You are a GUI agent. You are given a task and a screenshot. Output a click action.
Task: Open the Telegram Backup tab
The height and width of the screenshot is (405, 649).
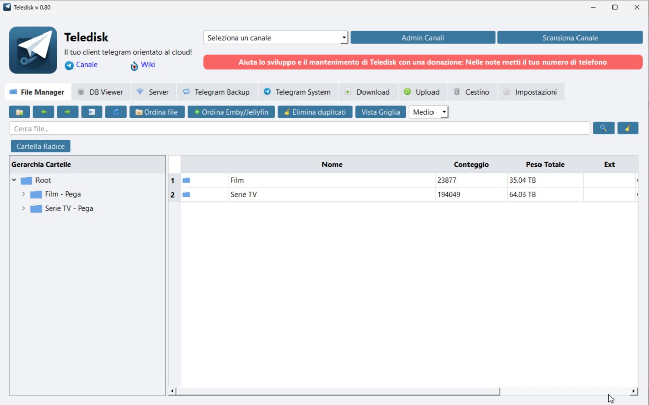click(217, 92)
